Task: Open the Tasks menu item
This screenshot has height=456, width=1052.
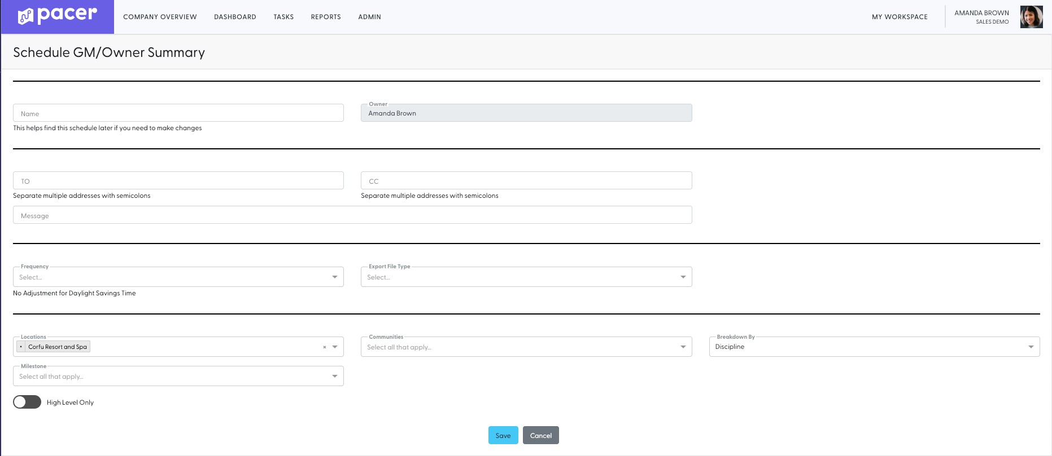Action: (x=283, y=17)
